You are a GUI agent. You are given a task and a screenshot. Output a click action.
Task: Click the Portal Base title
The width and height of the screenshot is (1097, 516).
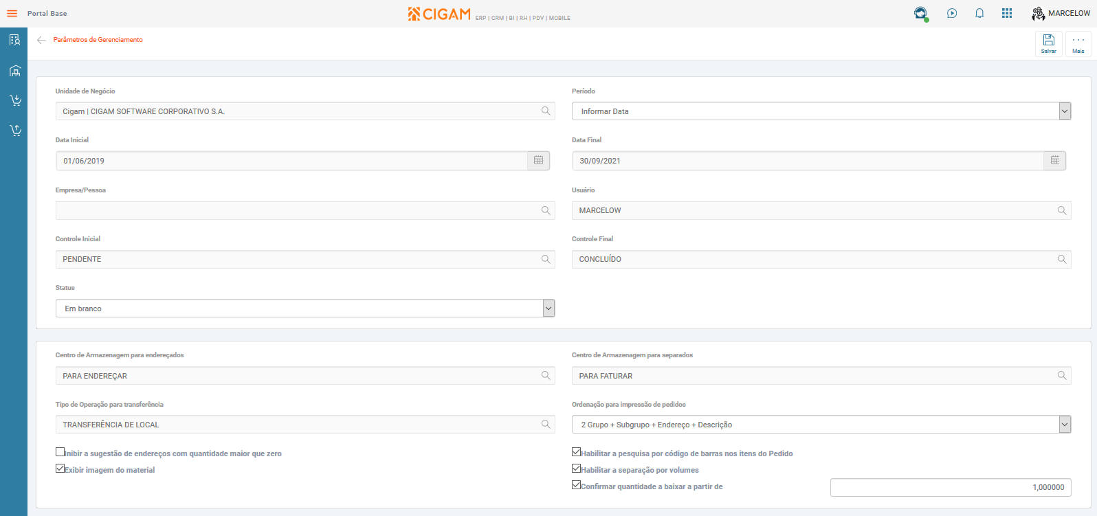point(47,14)
